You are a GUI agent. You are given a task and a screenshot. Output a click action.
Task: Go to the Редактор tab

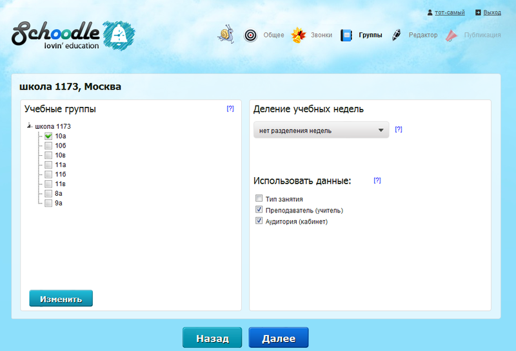423,35
